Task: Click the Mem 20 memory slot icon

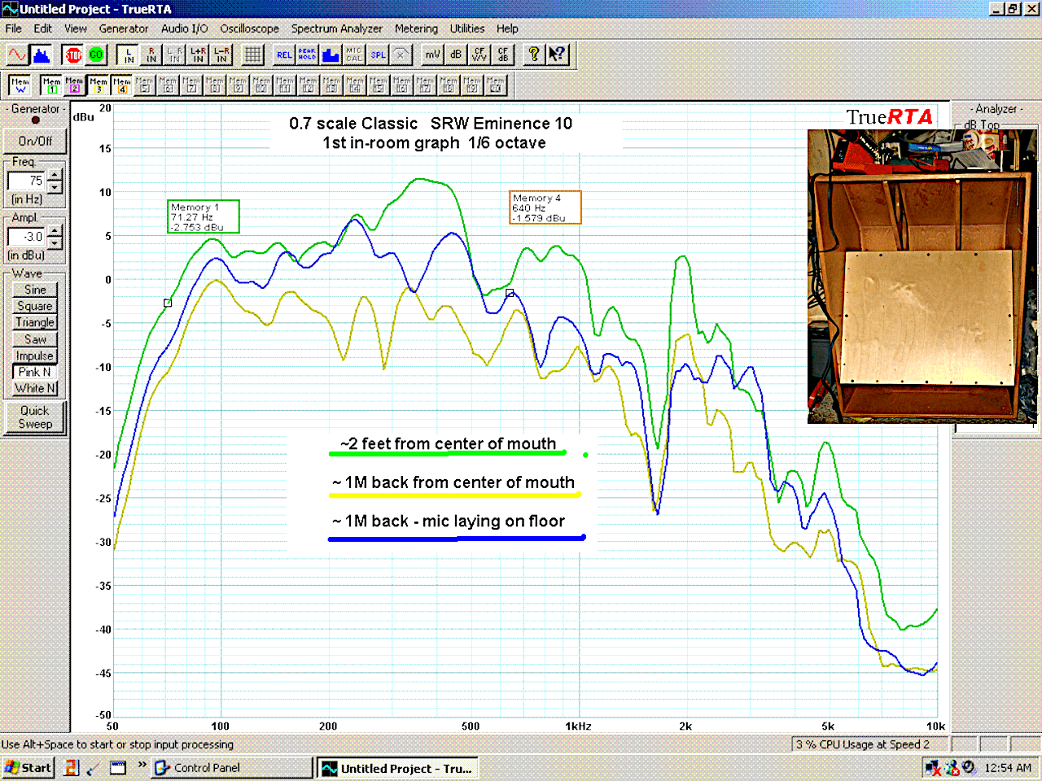Action: point(496,85)
